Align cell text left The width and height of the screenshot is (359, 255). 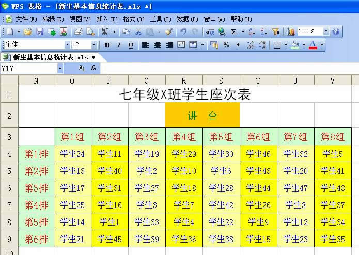coord(145,45)
